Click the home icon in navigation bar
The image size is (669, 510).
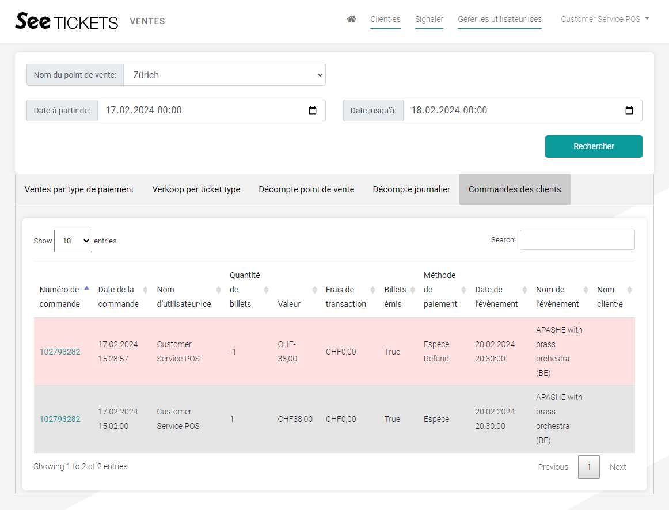pyautogui.click(x=351, y=19)
